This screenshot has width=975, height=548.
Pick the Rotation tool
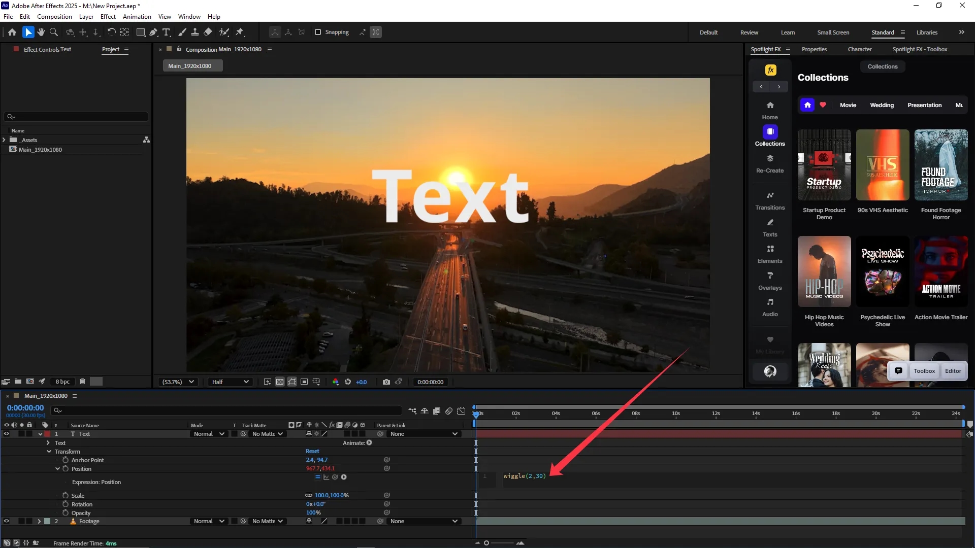click(111, 32)
